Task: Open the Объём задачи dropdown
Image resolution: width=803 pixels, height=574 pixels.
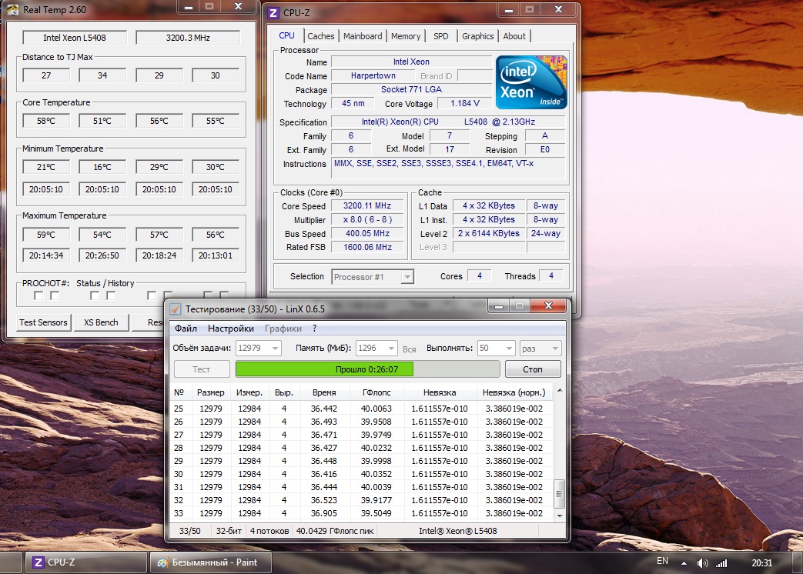Action: [x=258, y=349]
